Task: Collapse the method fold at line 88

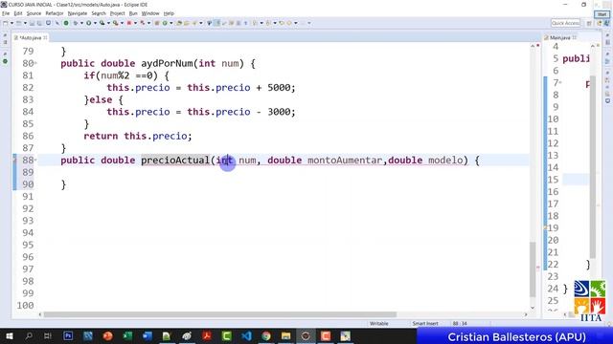Action: (x=35, y=160)
